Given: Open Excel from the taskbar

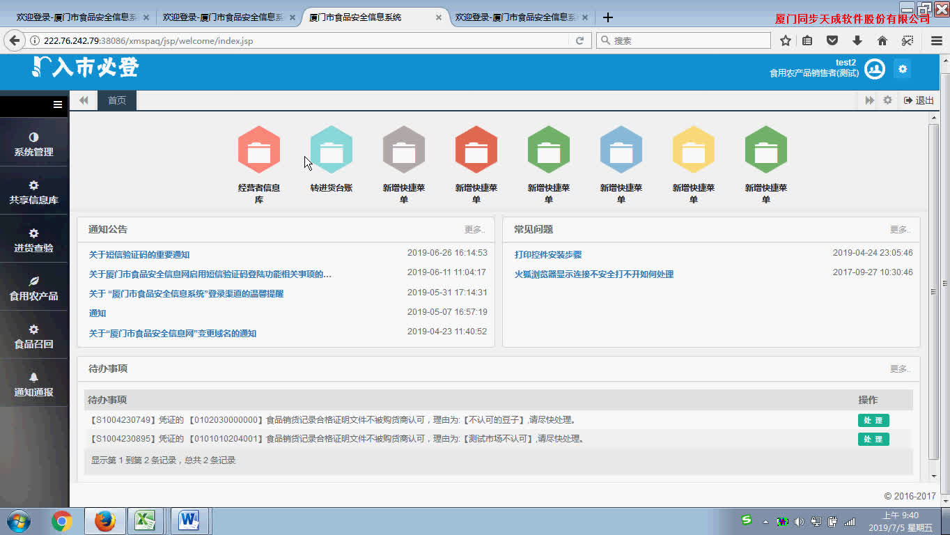Looking at the screenshot, I should coord(145,521).
